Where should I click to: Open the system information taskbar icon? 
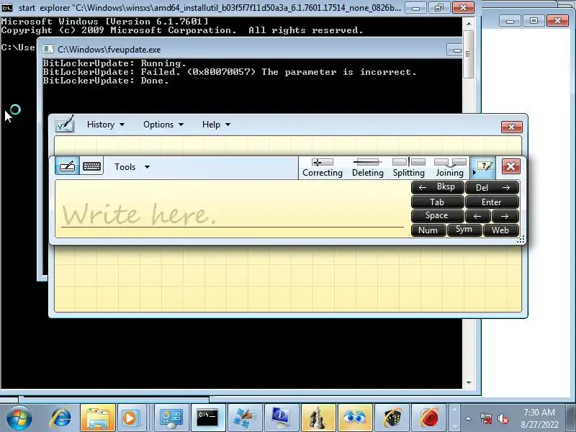pyautogui.click(x=281, y=418)
